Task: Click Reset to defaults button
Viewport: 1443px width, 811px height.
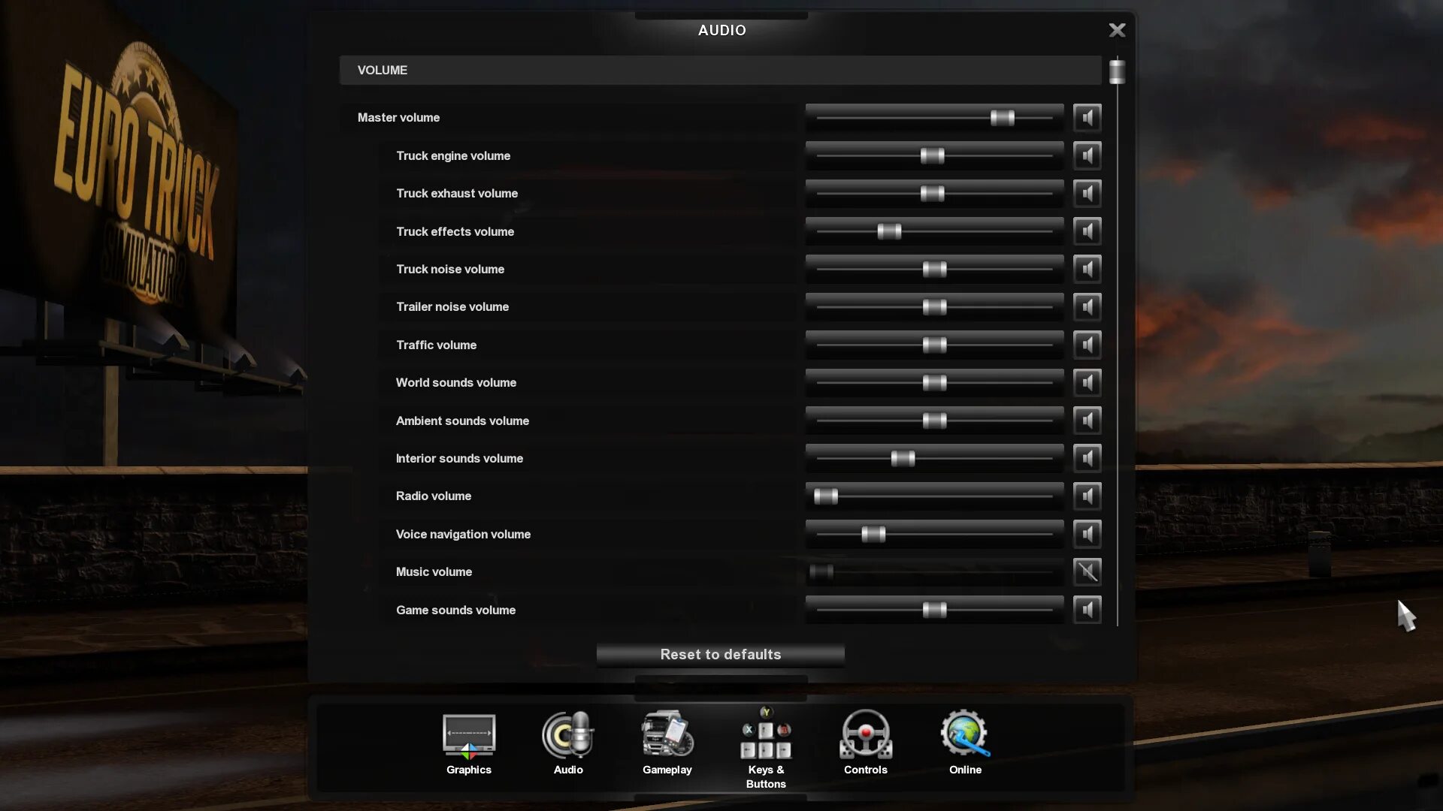Action: (x=721, y=655)
